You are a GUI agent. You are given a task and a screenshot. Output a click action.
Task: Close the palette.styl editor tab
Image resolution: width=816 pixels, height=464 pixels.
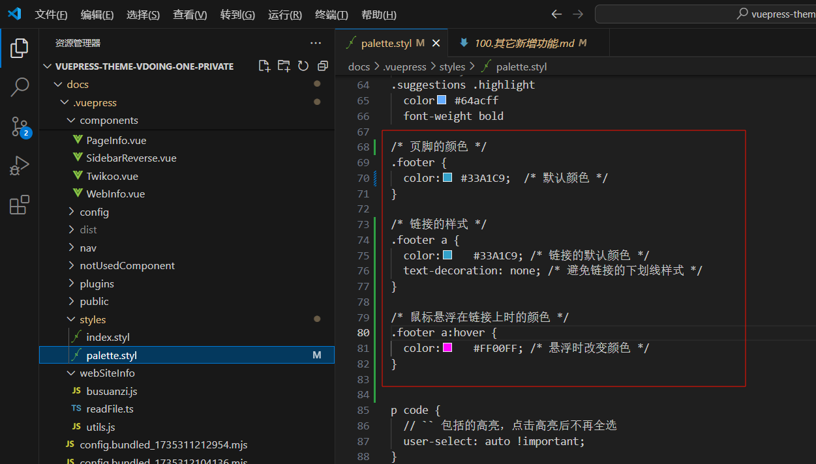pyautogui.click(x=436, y=43)
